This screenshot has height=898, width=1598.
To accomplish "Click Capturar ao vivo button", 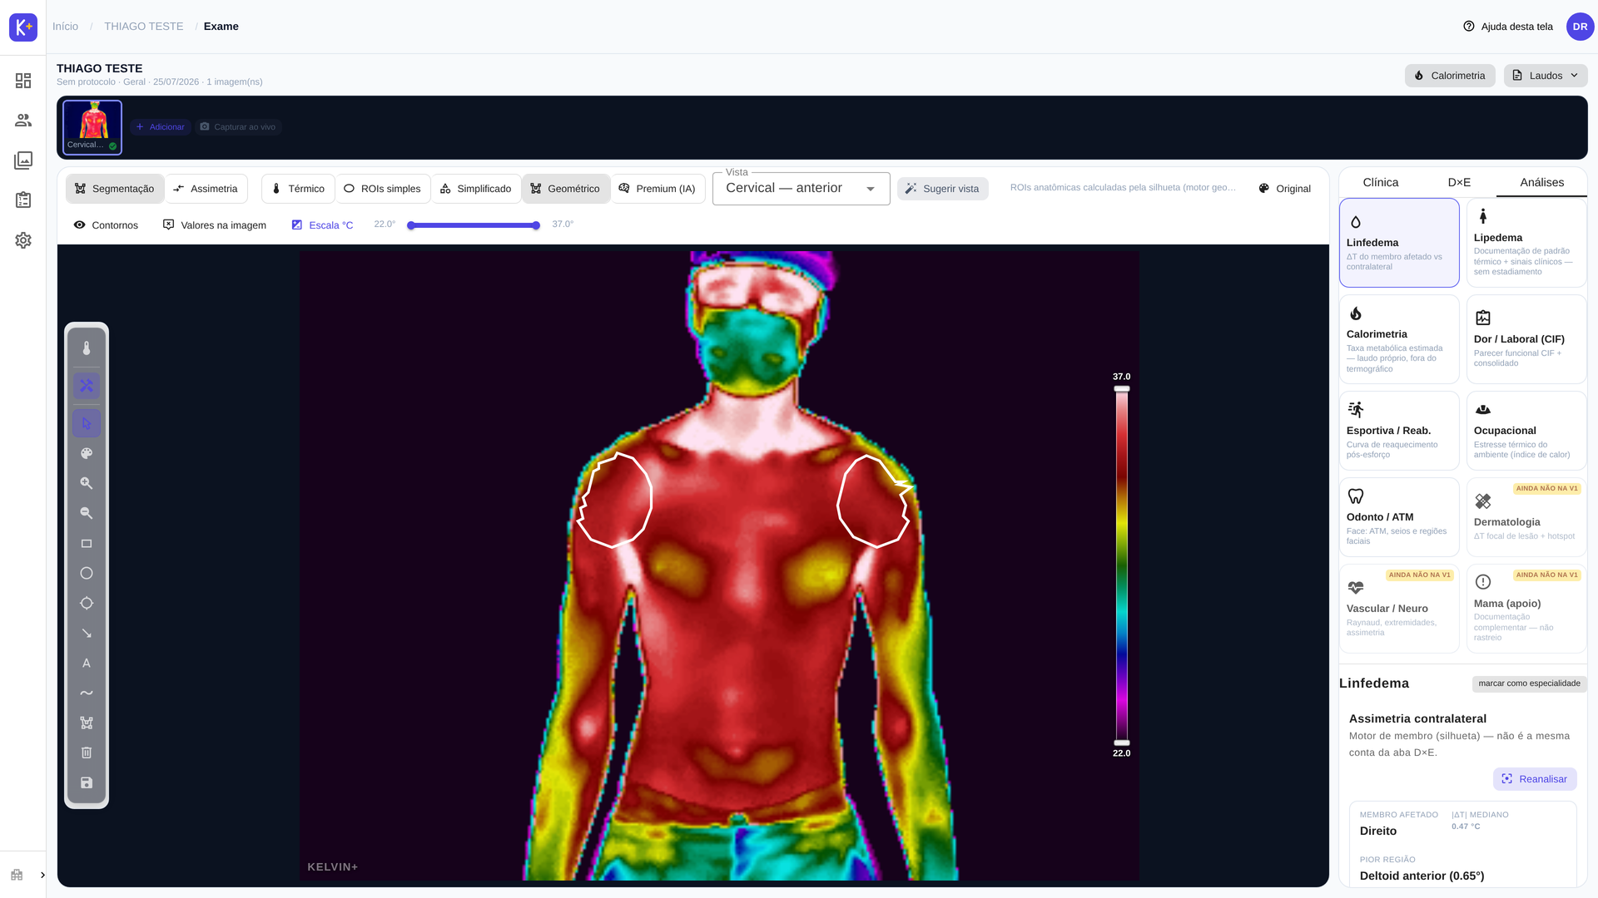I will click(x=238, y=127).
